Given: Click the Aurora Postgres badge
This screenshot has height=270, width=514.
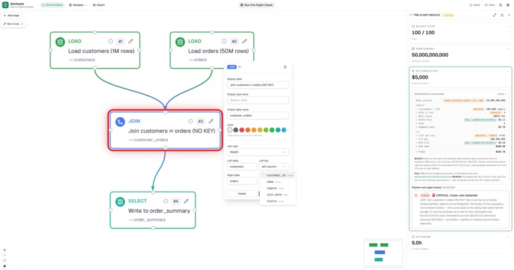Looking at the screenshot, I should coord(52,5).
